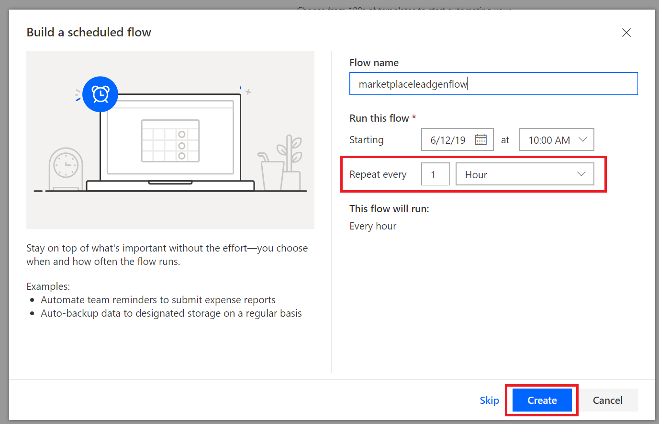Screen dimensions: 659x424
Task: Click inside the Flow name text field
Action: pyautogui.click(x=493, y=83)
